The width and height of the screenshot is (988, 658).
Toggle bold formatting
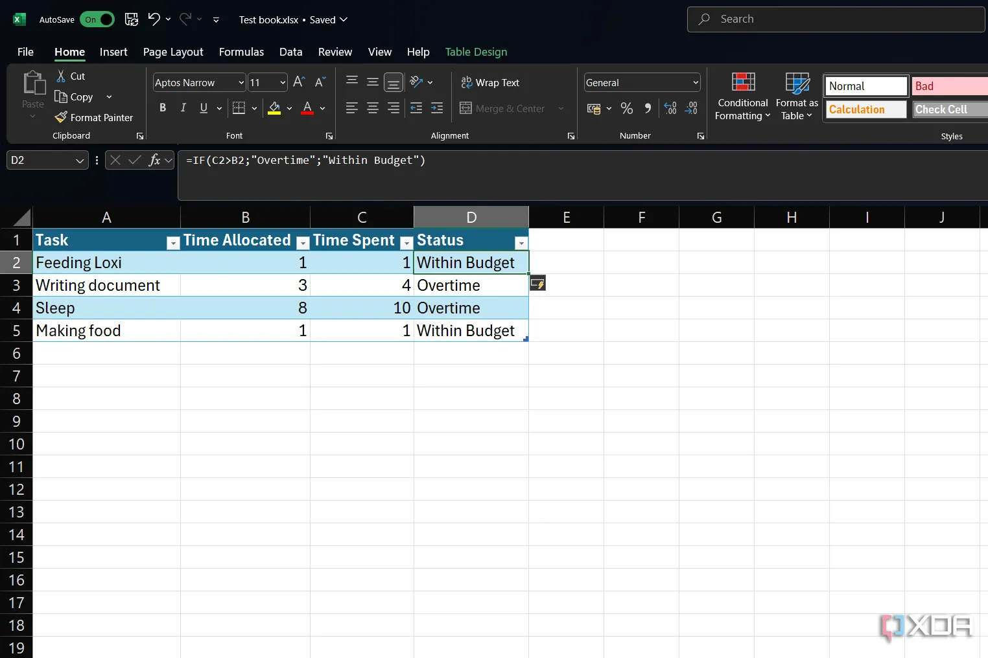tap(163, 108)
